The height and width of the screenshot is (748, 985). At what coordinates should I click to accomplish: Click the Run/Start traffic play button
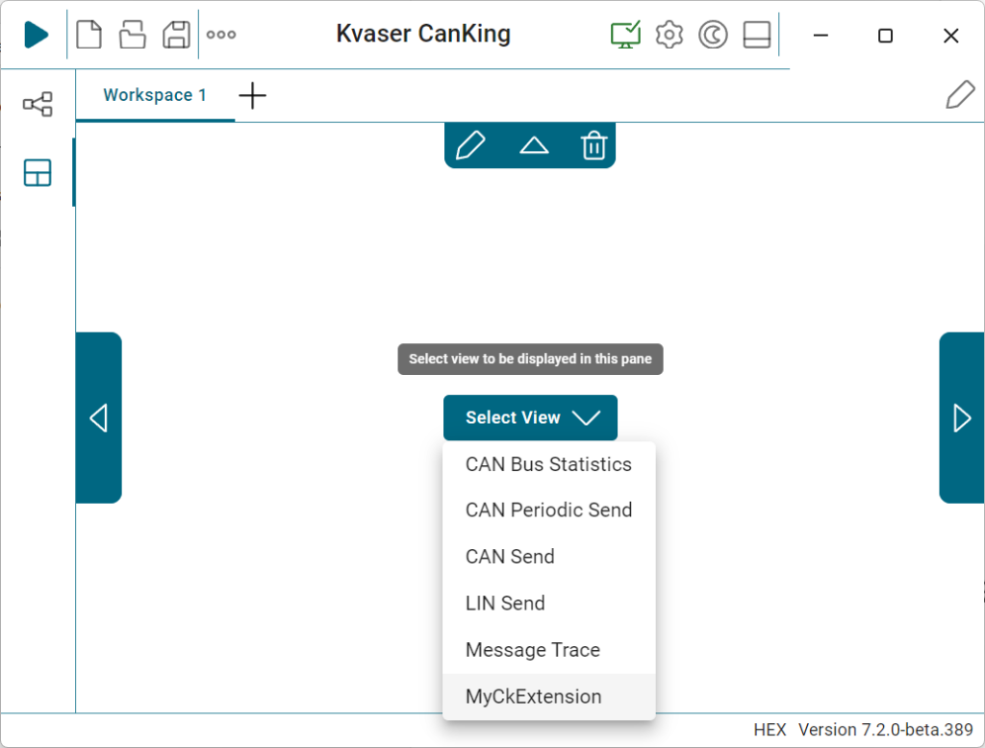point(35,35)
